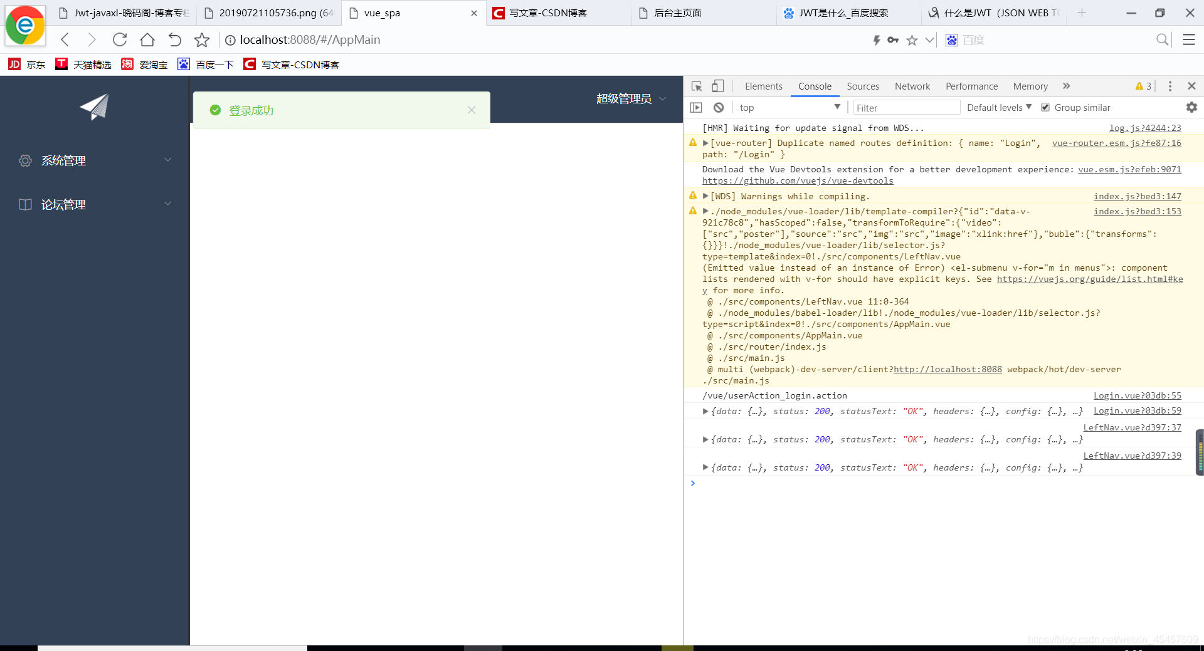Click the browser forward arrow

tap(92, 40)
